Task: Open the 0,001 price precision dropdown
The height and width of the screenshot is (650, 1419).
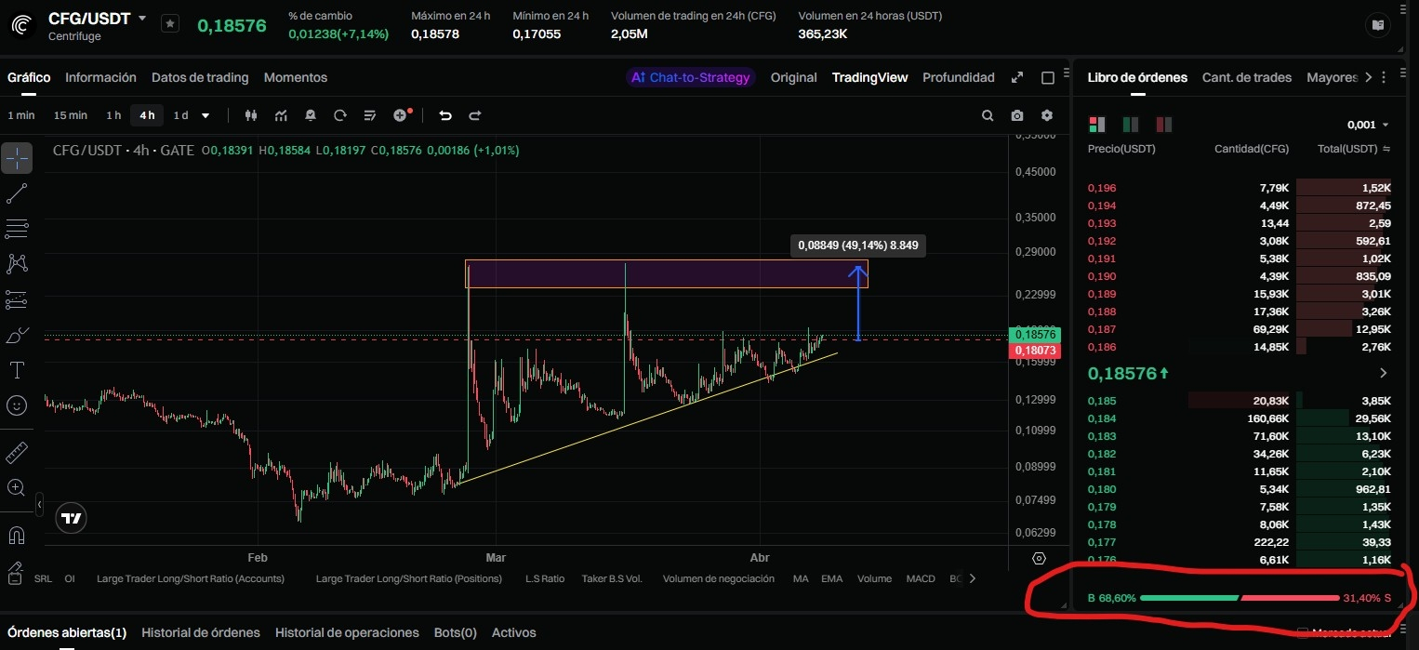Action: pyautogui.click(x=1368, y=125)
